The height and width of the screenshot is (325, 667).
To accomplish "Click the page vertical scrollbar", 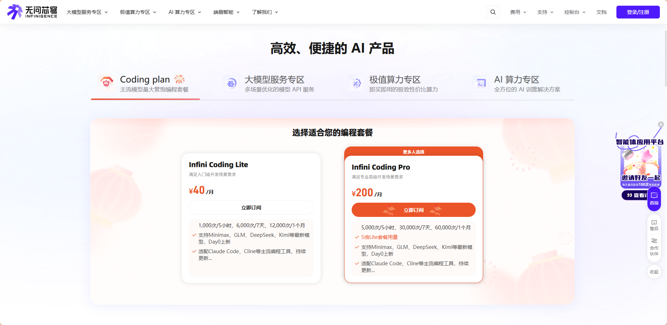I will [665, 59].
